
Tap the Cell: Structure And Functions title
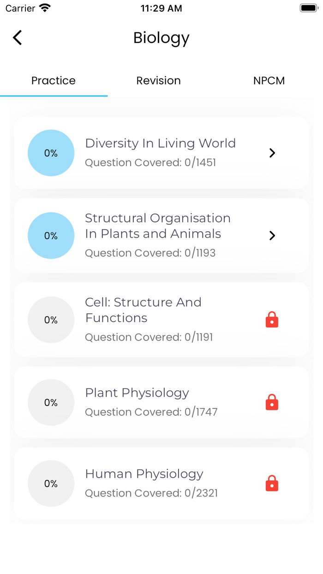click(143, 310)
